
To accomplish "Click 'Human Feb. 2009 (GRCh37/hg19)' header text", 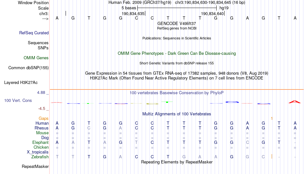I will click(x=140, y=3).
